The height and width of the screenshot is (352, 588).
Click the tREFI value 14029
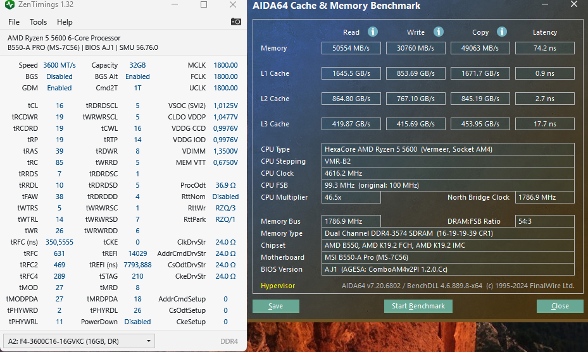tap(137, 253)
